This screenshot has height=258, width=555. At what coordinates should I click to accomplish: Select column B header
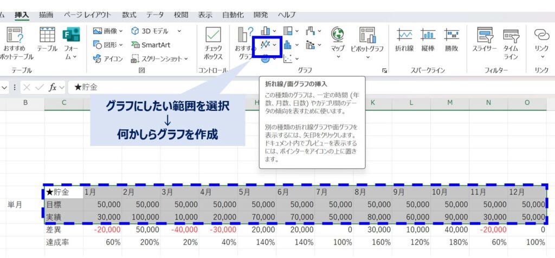click(x=25, y=103)
